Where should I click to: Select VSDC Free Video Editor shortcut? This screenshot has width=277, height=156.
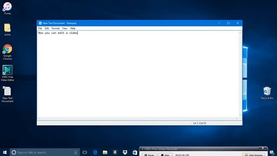[x=7, y=73]
